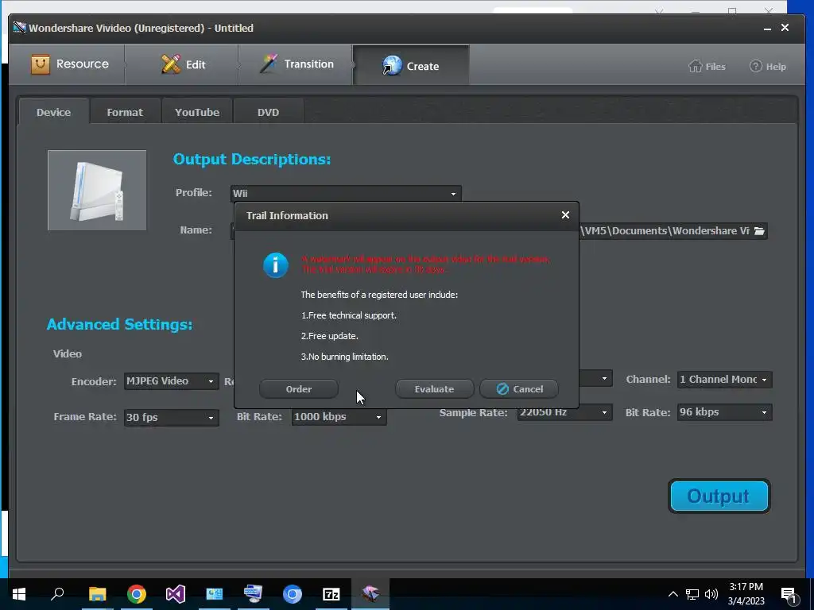
Task: Open the taskbar app with monitor icon
Action: (x=254, y=594)
